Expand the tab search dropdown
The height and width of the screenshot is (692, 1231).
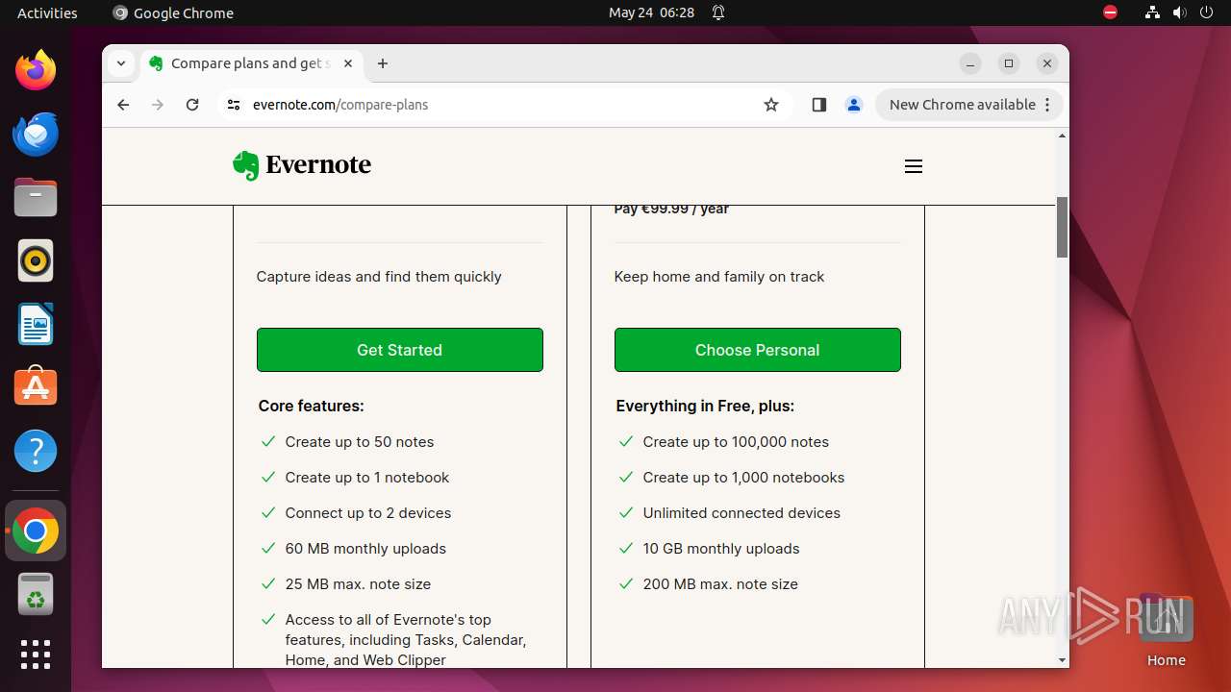(121, 63)
